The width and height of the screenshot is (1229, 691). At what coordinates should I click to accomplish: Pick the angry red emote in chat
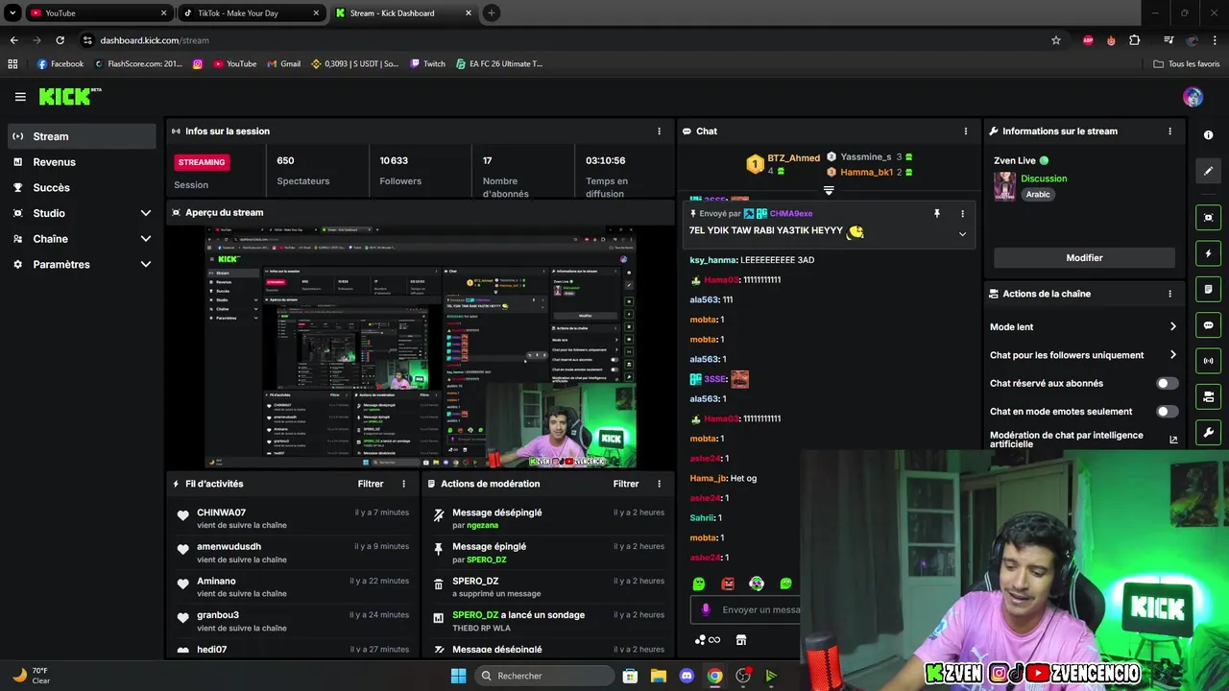(x=728, y=584)
